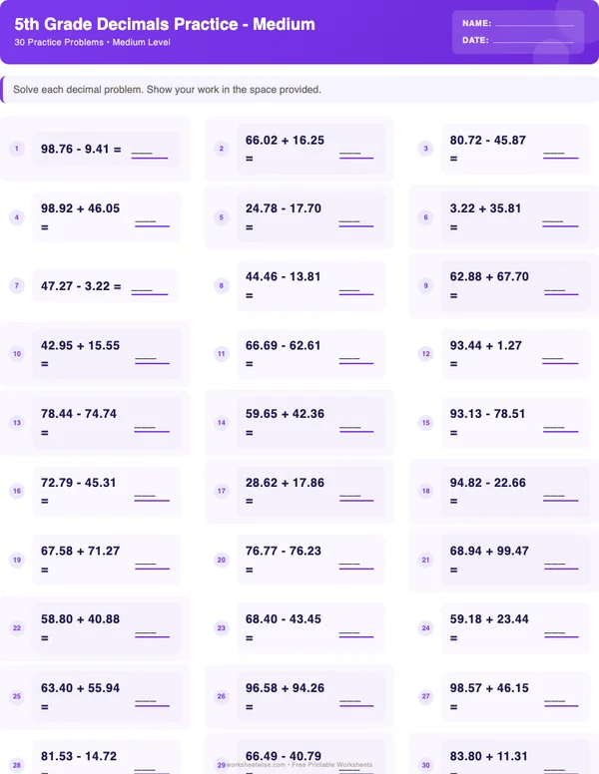Click the NAME blank line in the header

[x=534, y=23]
